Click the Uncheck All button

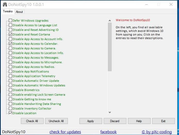[56, 121]
